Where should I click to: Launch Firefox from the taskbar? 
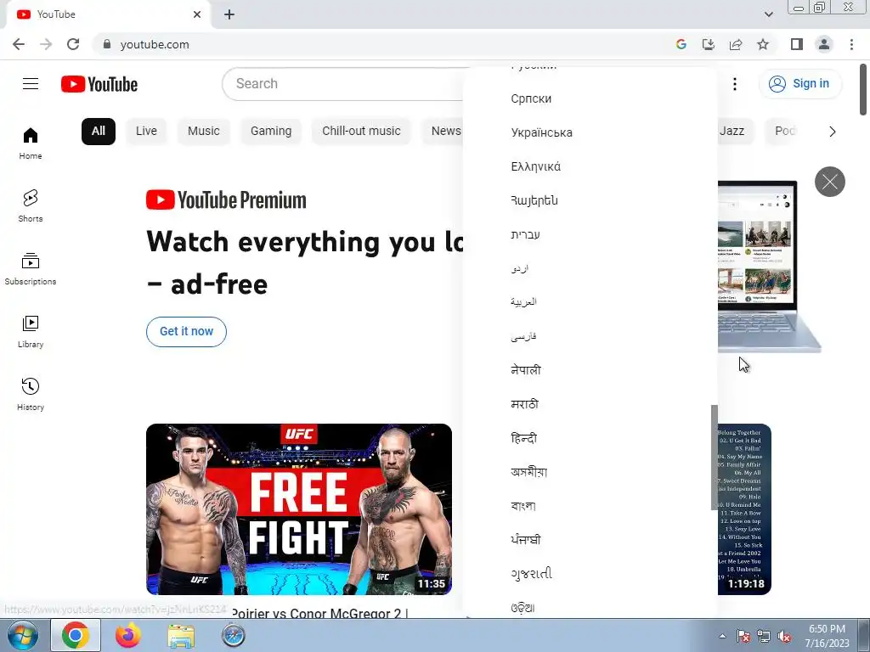tap(128, 635)
